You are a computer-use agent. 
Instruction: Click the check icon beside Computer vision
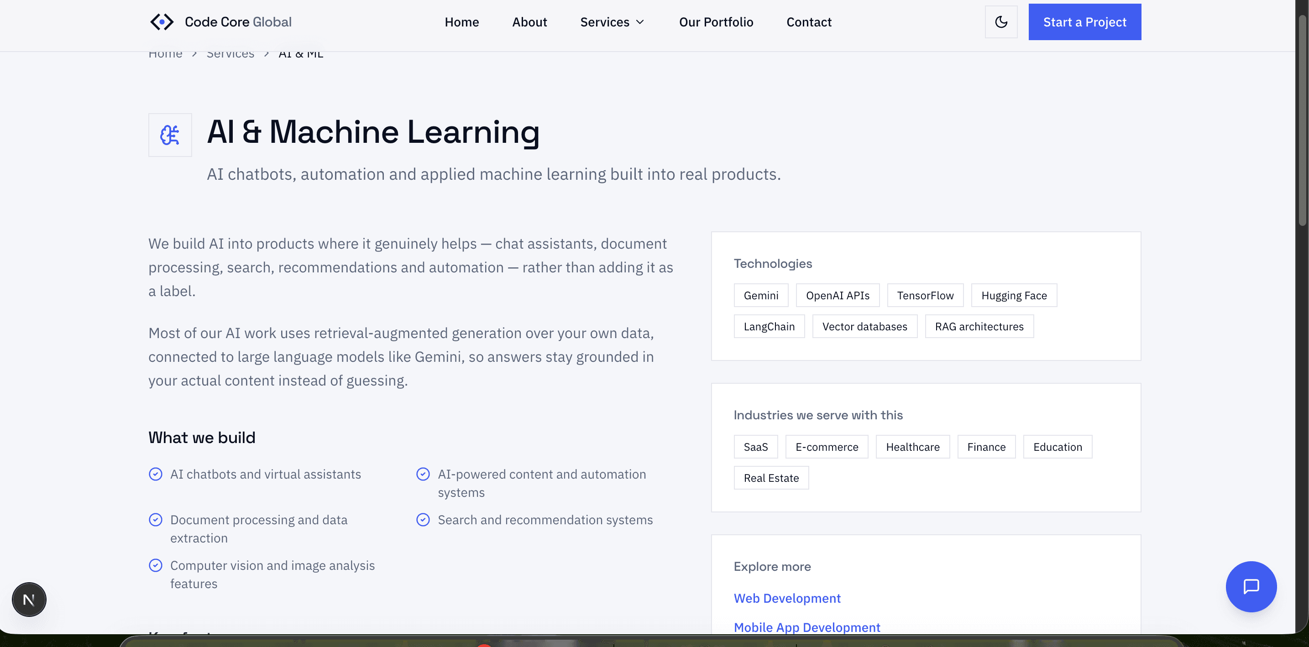click(156, 565)
